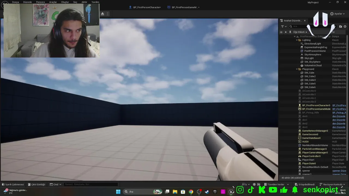Click the eject button above the viewport

point(103,14)
